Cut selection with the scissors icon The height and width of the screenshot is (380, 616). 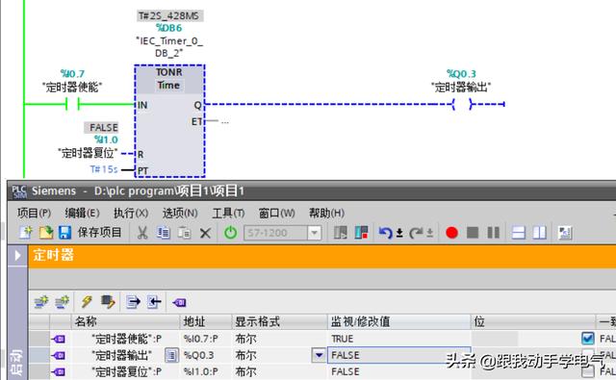click(142, 233)
